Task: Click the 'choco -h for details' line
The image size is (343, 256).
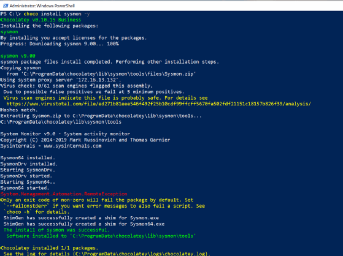Action: tap(36, 212)
